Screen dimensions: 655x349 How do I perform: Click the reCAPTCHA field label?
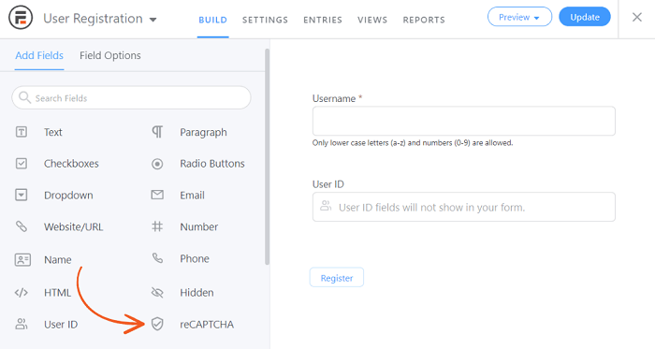point(207,325)
